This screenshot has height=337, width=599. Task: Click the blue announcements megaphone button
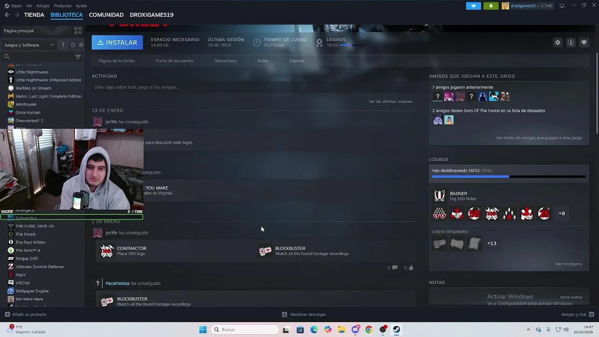[474, 6]
